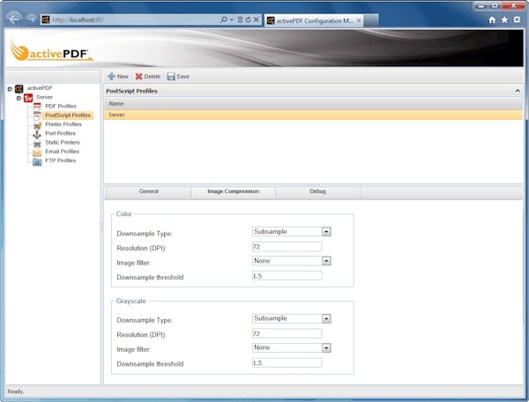
Task: Open Grayscale Downsample Type dropdown
Action: tap(326, 319)
